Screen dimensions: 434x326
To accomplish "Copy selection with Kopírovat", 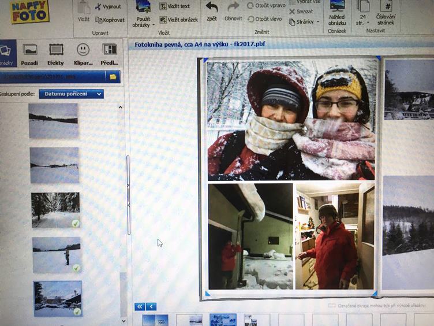I will point(110,20).
